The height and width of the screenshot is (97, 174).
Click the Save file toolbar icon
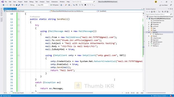click(x=17, y=5)
